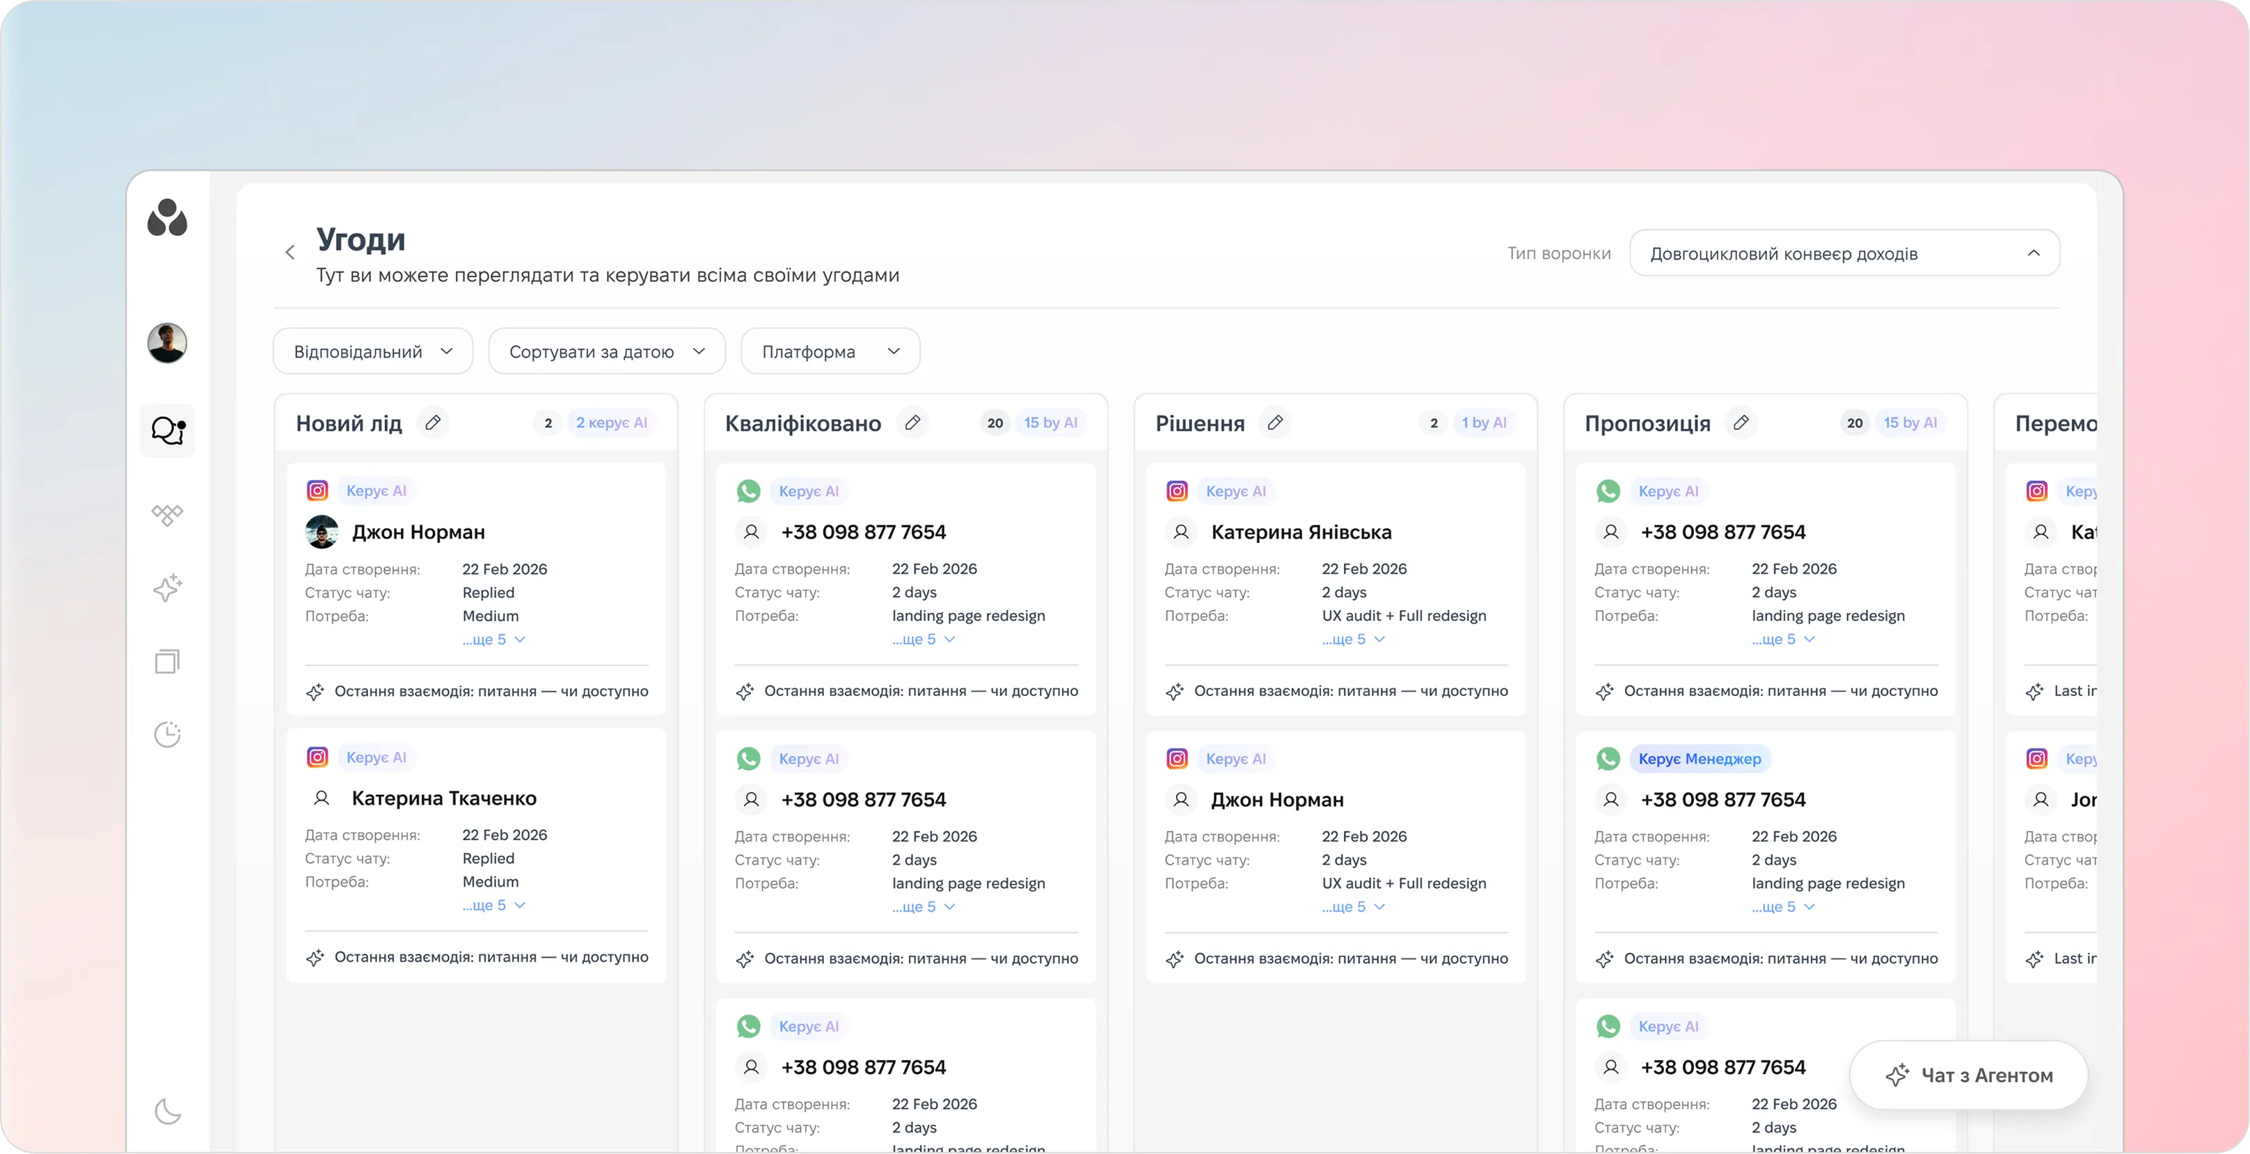Edit the Рішення stage title

pyautogui.click(x=1275, y=422)
